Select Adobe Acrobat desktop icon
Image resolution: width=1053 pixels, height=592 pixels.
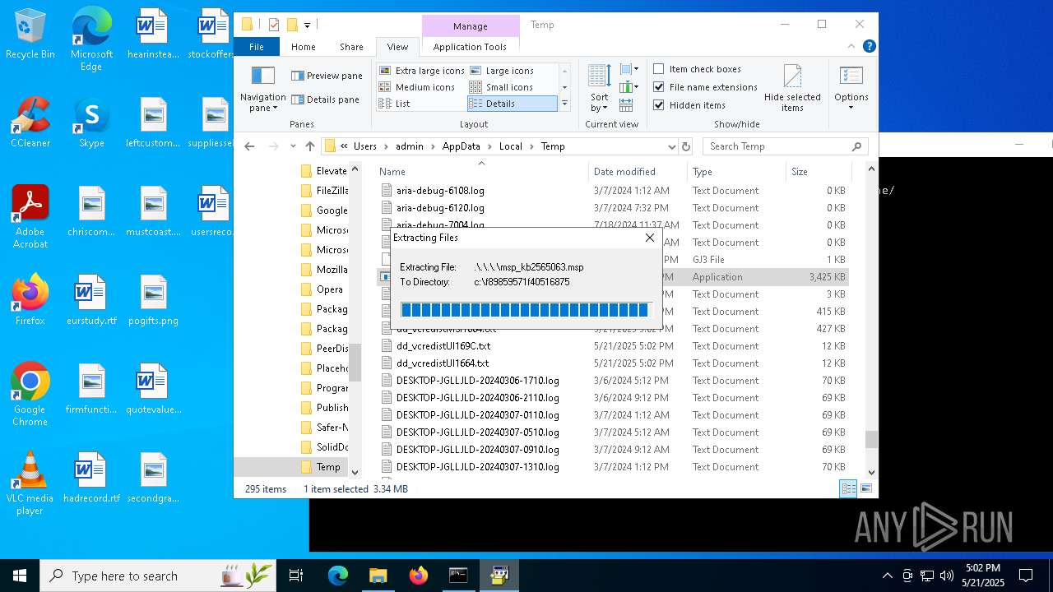pos(30,217)
